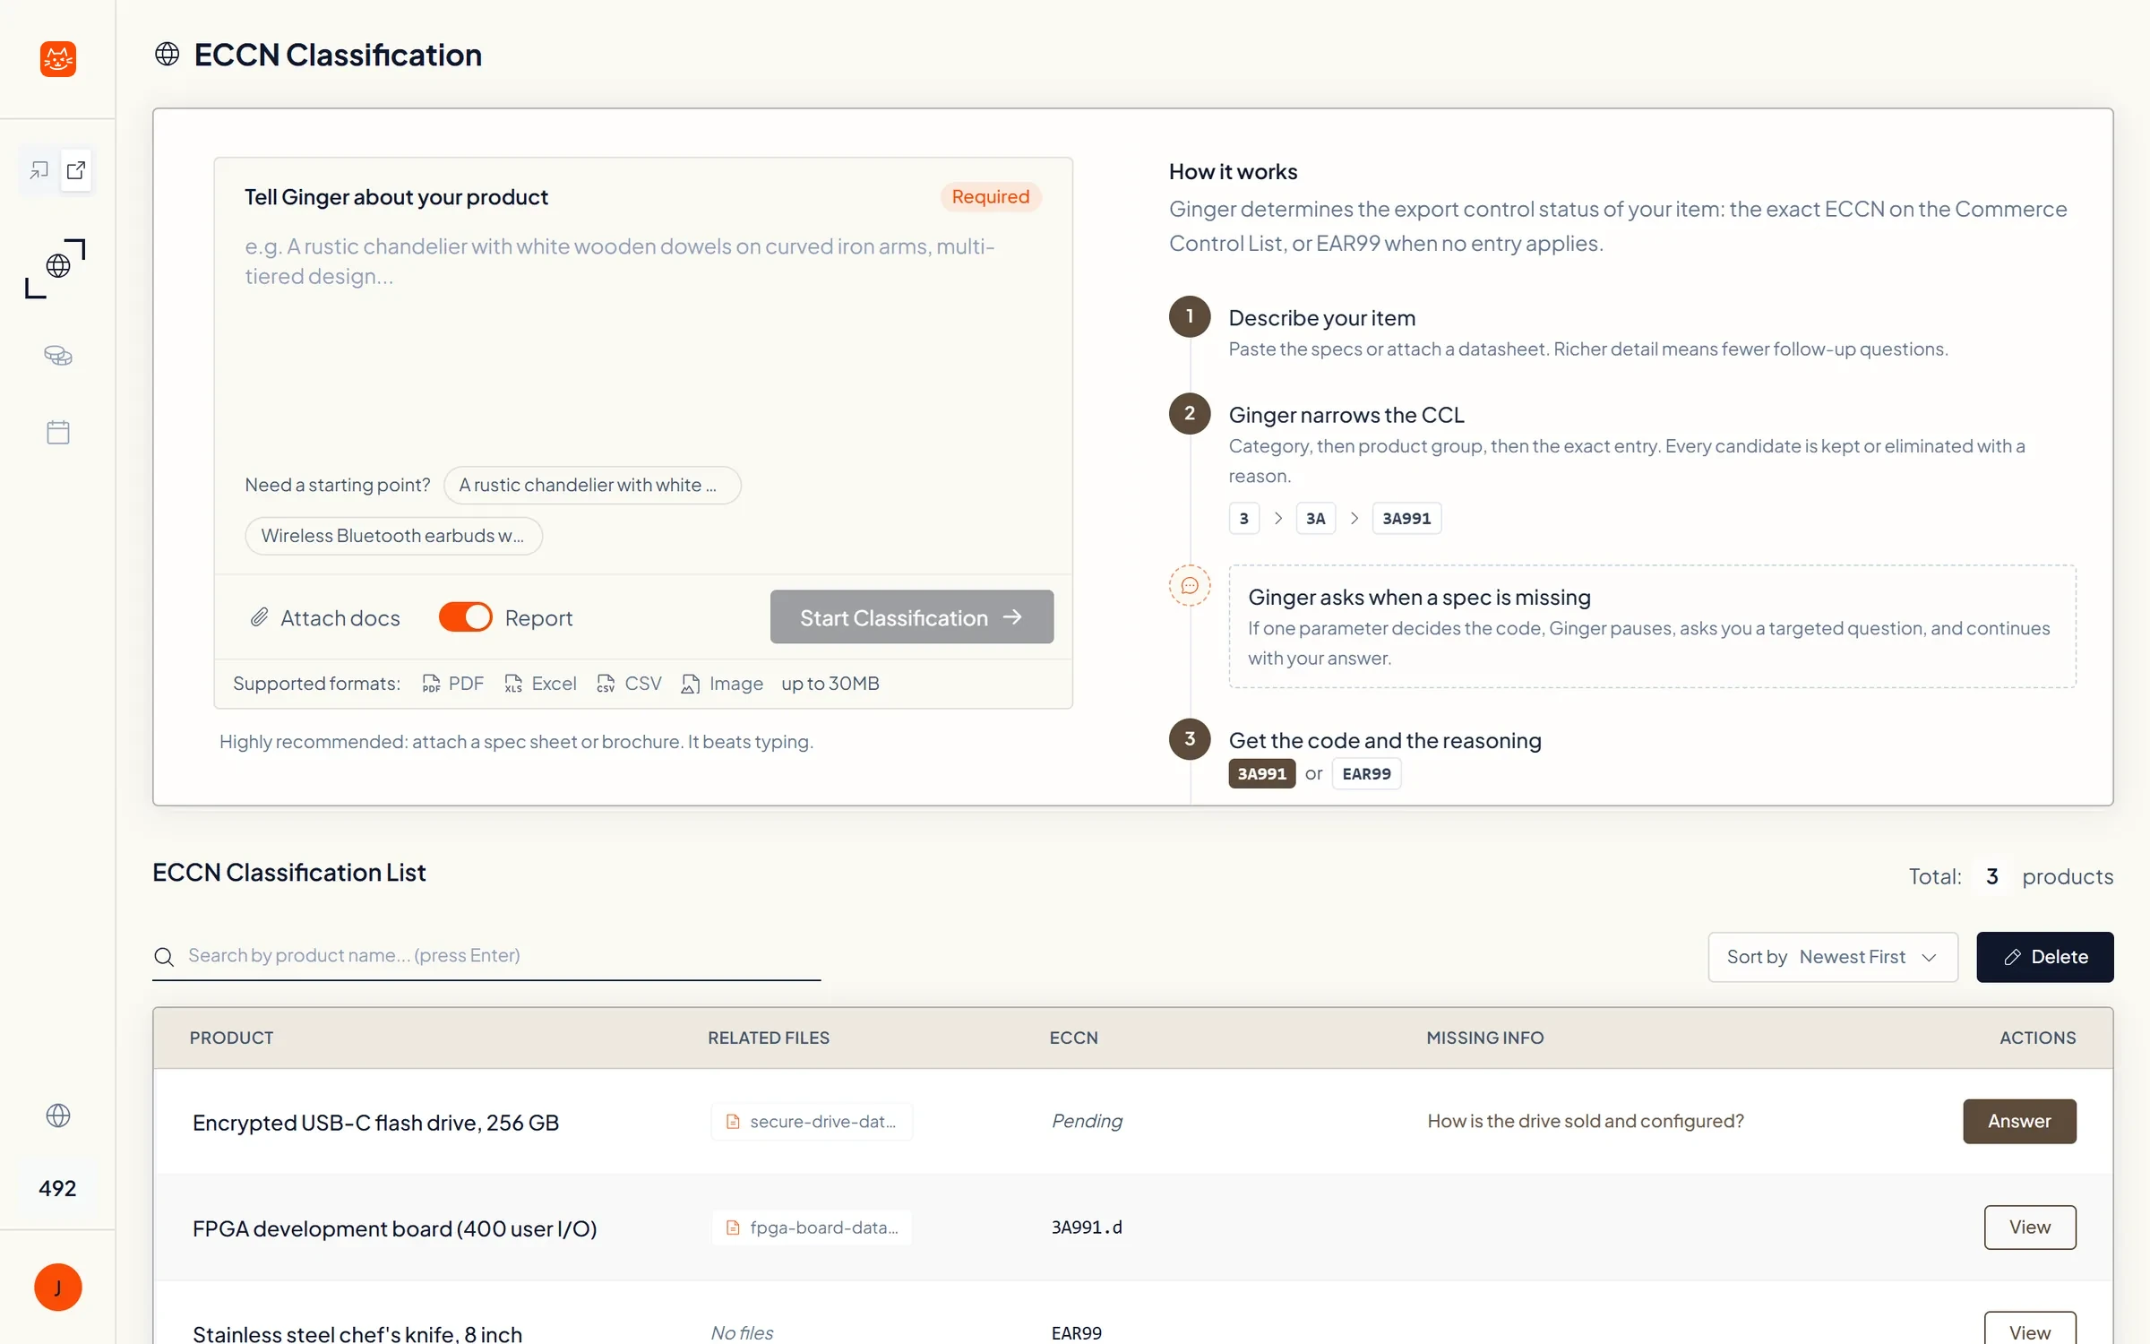Click the lower globe language icon in sidebar
Viewport: 2150px width, 1344px height.
click(x=58, y=1116)
